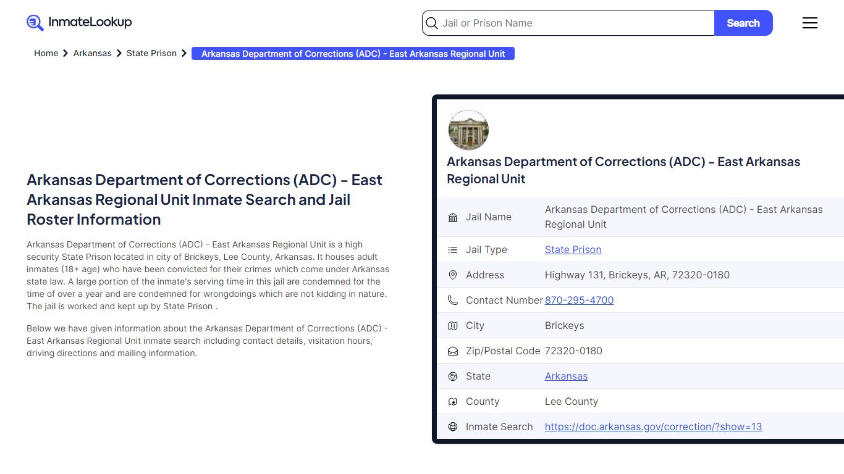Select the City value Brickeys

564,326
